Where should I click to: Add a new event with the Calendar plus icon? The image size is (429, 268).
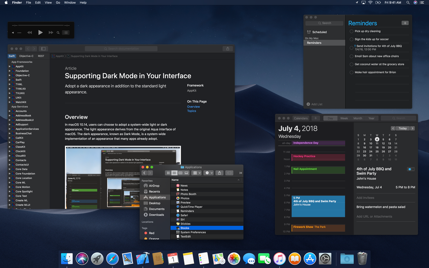point(316,118)
